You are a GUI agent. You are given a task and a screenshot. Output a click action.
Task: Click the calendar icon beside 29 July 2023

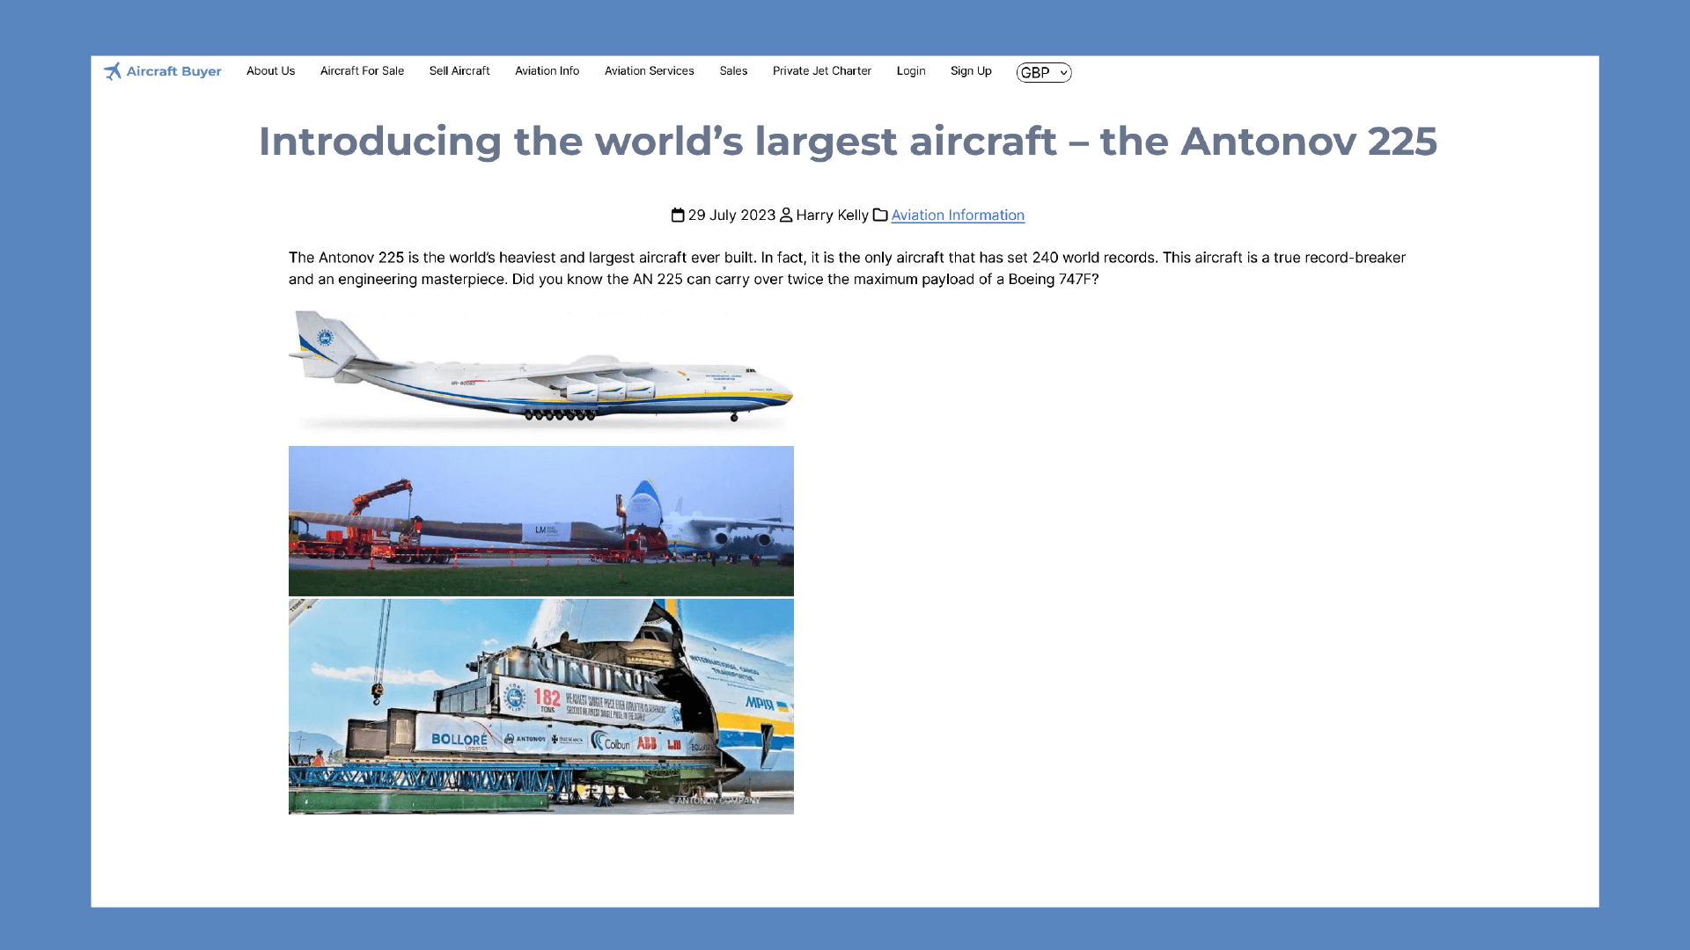click(678, 216)
